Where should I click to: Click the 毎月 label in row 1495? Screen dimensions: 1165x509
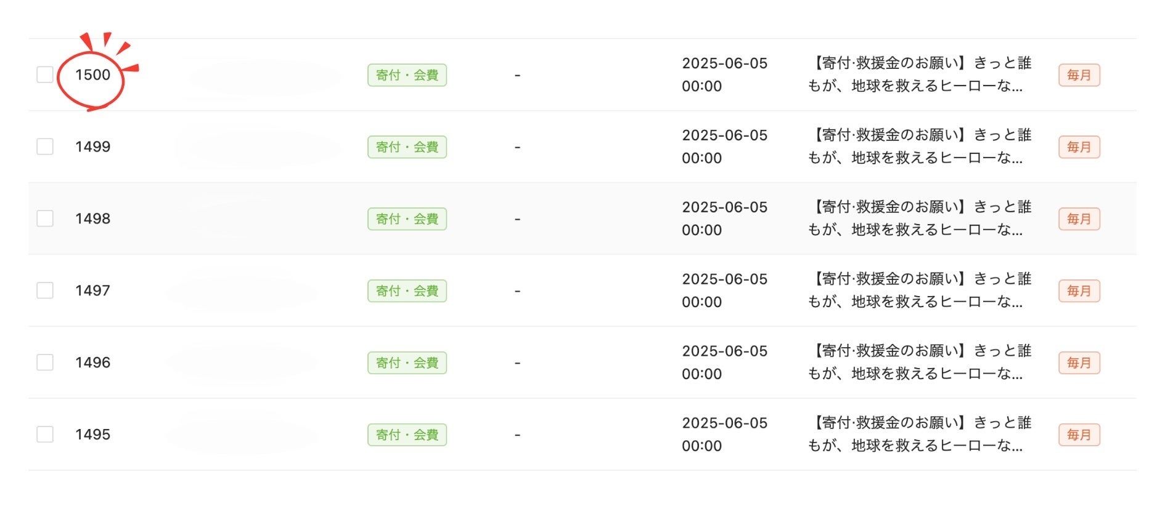1079,435
